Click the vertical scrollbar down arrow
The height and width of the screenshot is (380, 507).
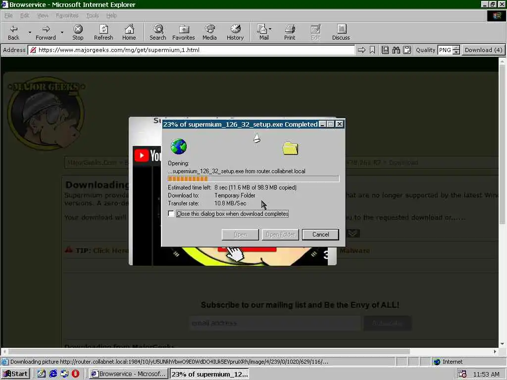tap(502, 344)
